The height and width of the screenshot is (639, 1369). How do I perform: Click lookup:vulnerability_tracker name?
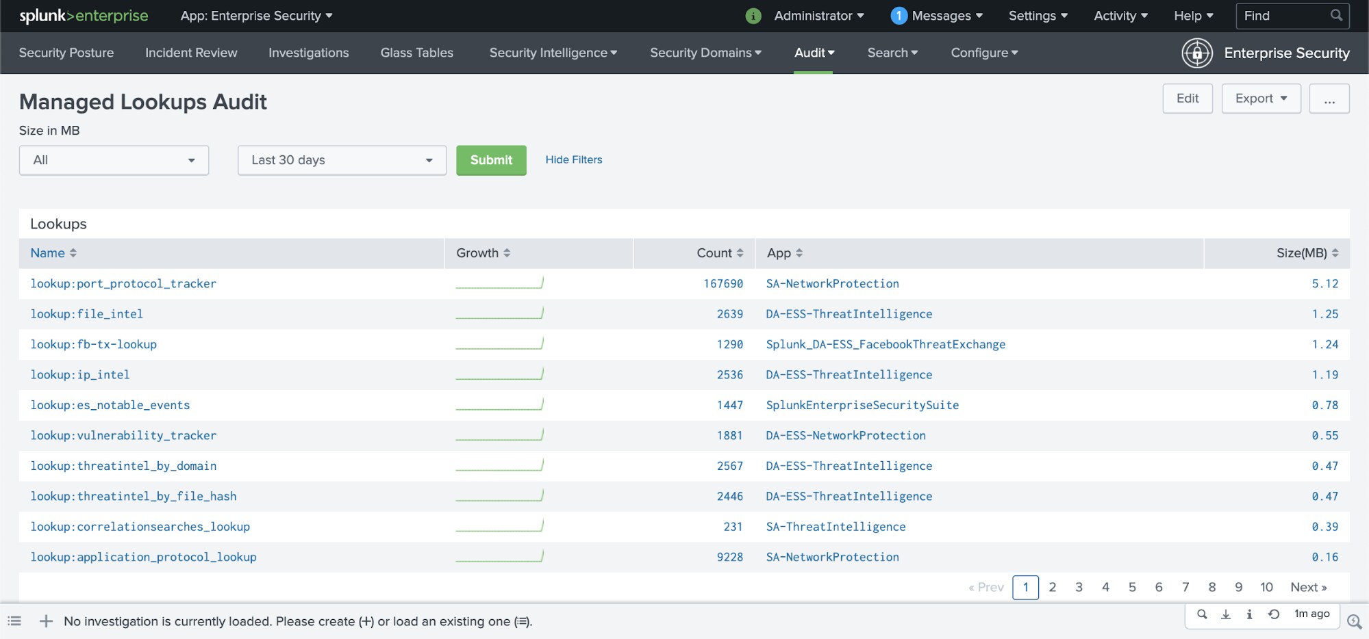point(123,435)
